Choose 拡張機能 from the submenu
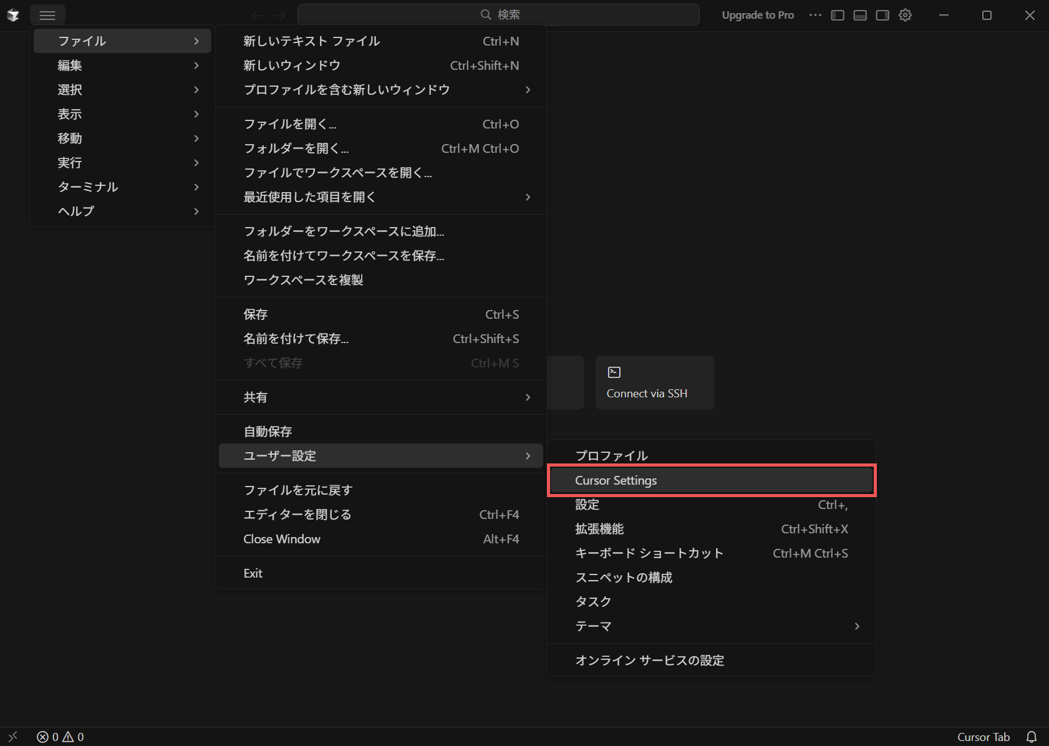The width and height of the screenshot is (1049, 746). point(711,529)
